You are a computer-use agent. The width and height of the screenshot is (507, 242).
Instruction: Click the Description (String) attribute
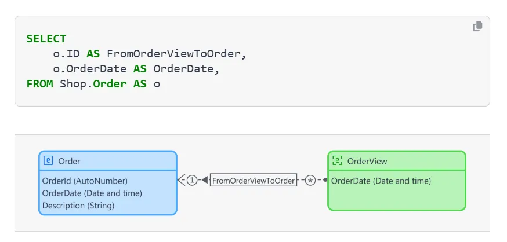[x=78, y=205]
